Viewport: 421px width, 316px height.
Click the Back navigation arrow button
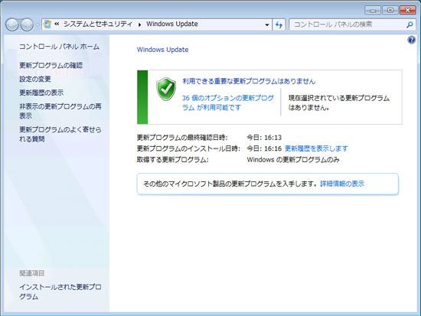pyautogui.click(x=12, y=24)
